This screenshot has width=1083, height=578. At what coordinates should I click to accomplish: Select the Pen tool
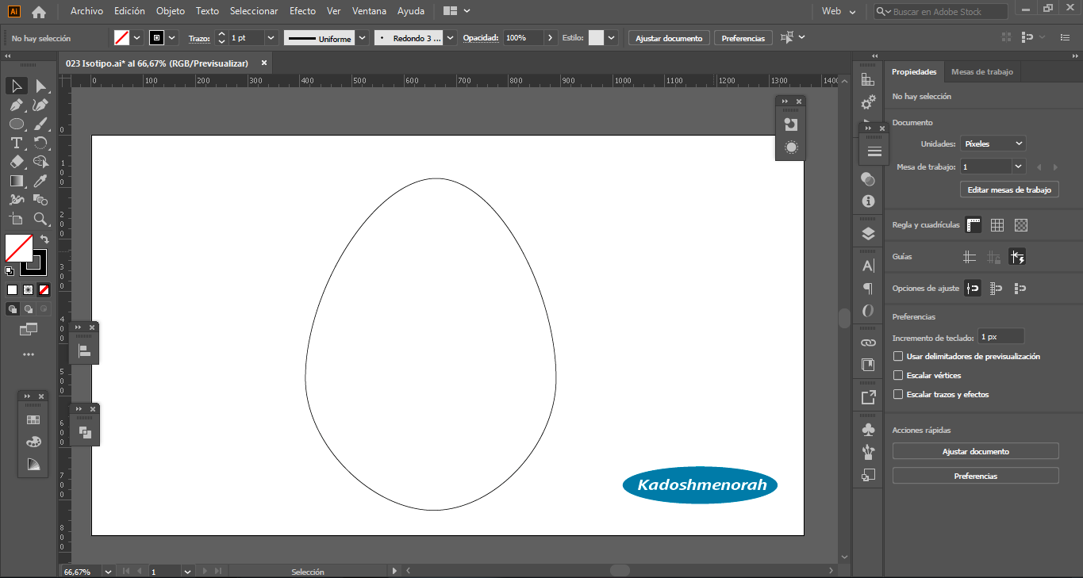point(17,105)
